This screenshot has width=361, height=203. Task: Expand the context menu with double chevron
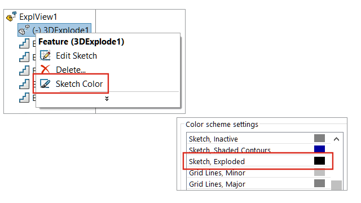(x=107, y=99)
